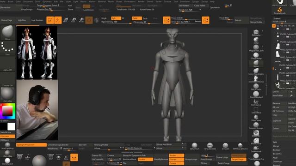Viewport: 296px width, 166px height.
Task: Open the Help menu
Action: pyautogui.click(x=212, y=1)
